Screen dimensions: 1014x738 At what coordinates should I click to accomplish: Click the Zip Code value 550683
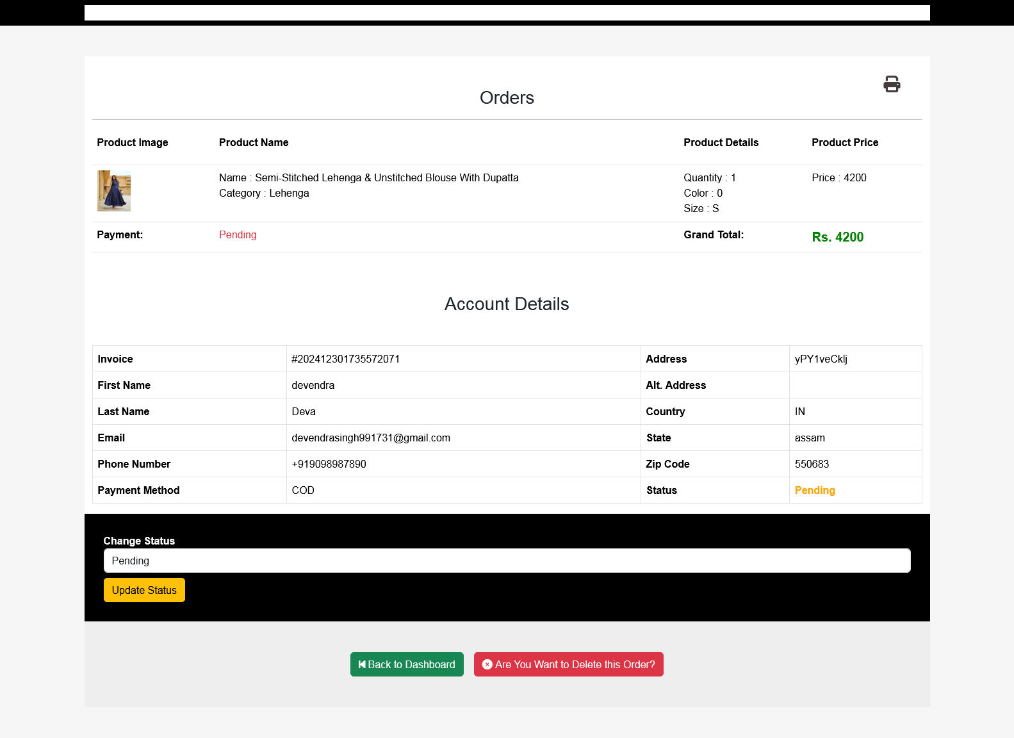[x=812, y=464]
